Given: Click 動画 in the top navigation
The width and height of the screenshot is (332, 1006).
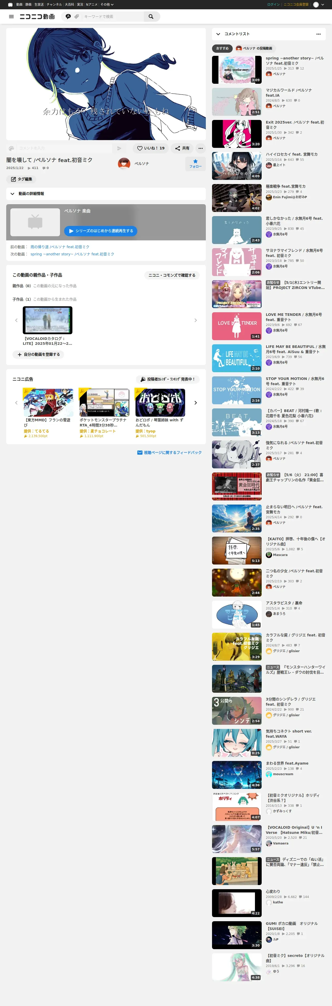Looking at the screenshot, I should [19, 5].
